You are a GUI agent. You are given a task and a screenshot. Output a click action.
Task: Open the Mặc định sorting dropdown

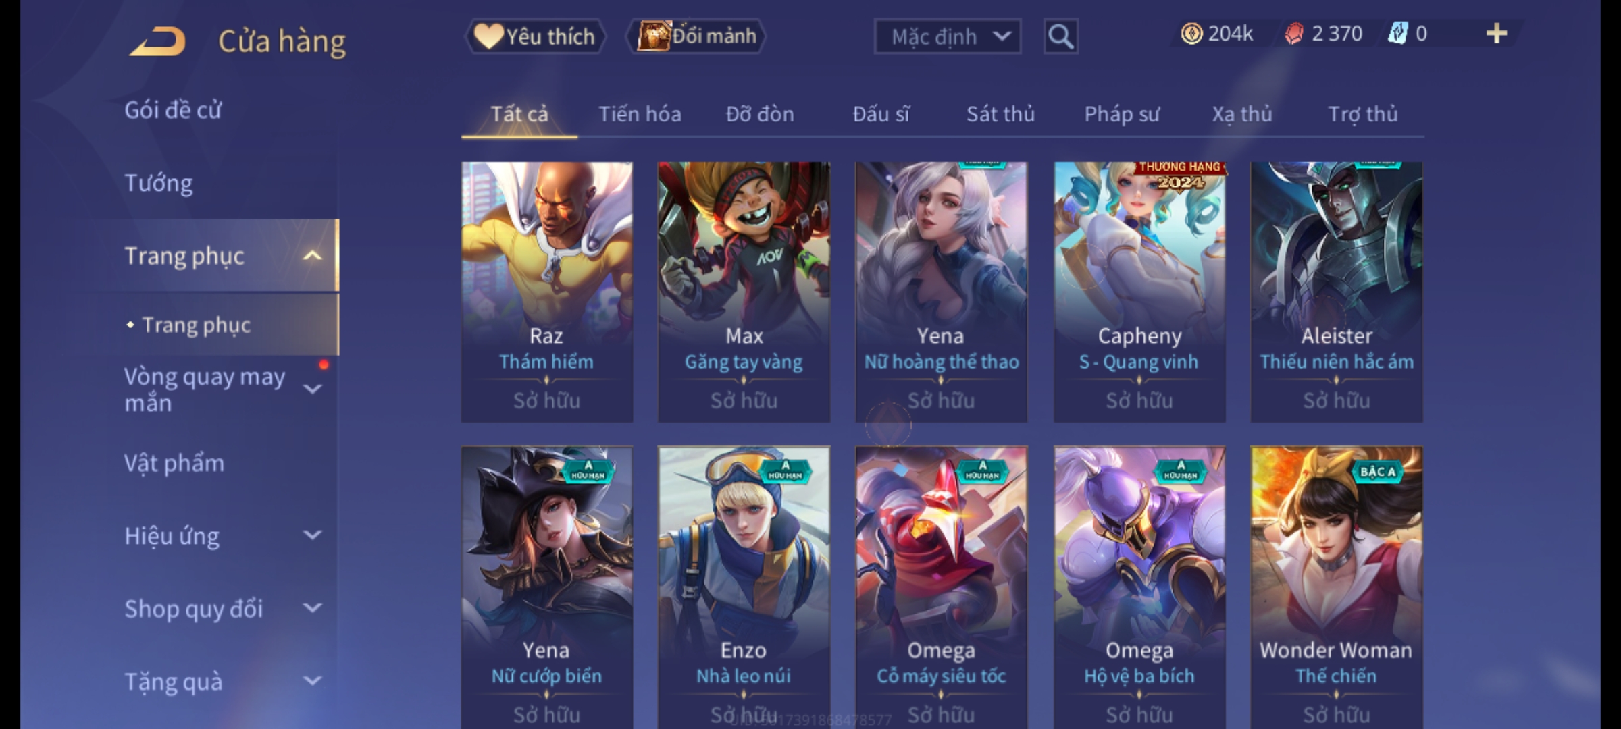point(947,36)
